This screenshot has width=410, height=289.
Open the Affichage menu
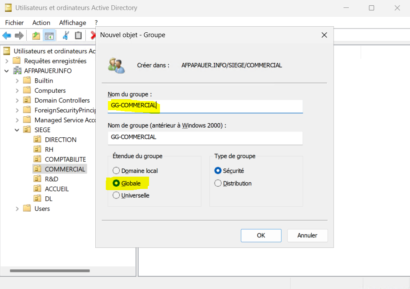73,23
